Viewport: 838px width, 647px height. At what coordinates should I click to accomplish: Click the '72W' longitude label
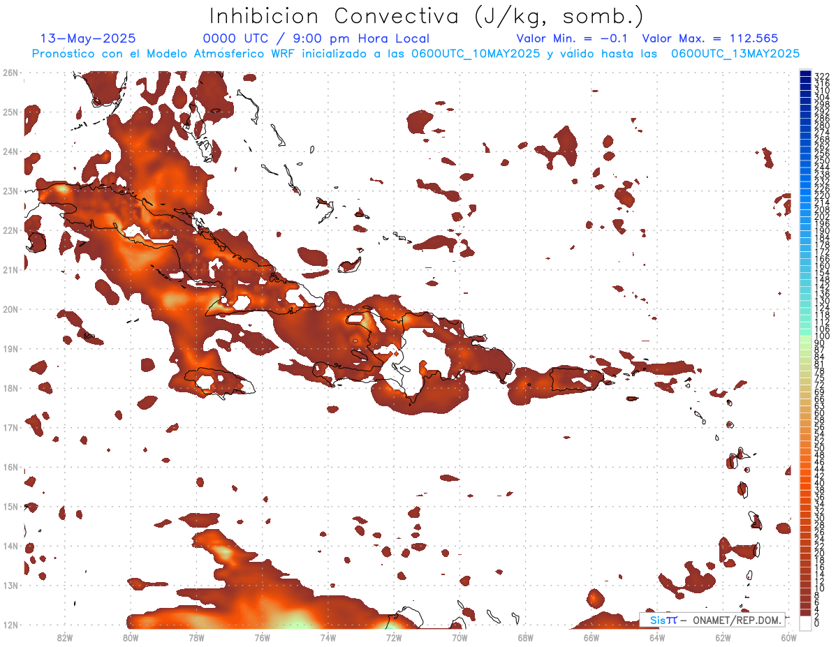tap(394, 637)
